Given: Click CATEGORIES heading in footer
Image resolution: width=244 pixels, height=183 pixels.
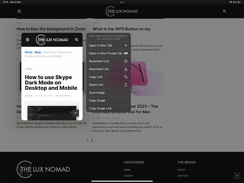Looking at the screenshot, I should tap(134, 162).
